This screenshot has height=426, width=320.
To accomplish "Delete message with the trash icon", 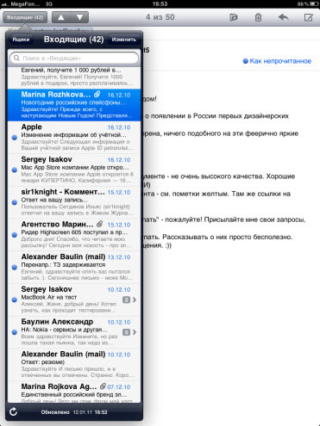I will 258,17.
